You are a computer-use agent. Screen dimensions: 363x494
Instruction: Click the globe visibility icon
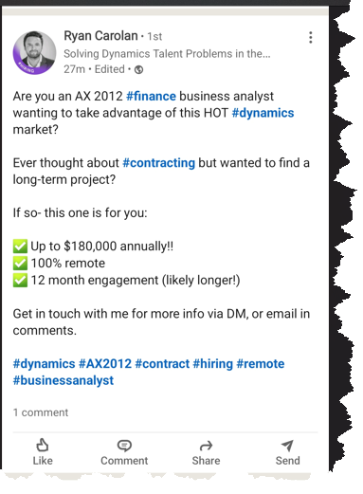[138, 69]
